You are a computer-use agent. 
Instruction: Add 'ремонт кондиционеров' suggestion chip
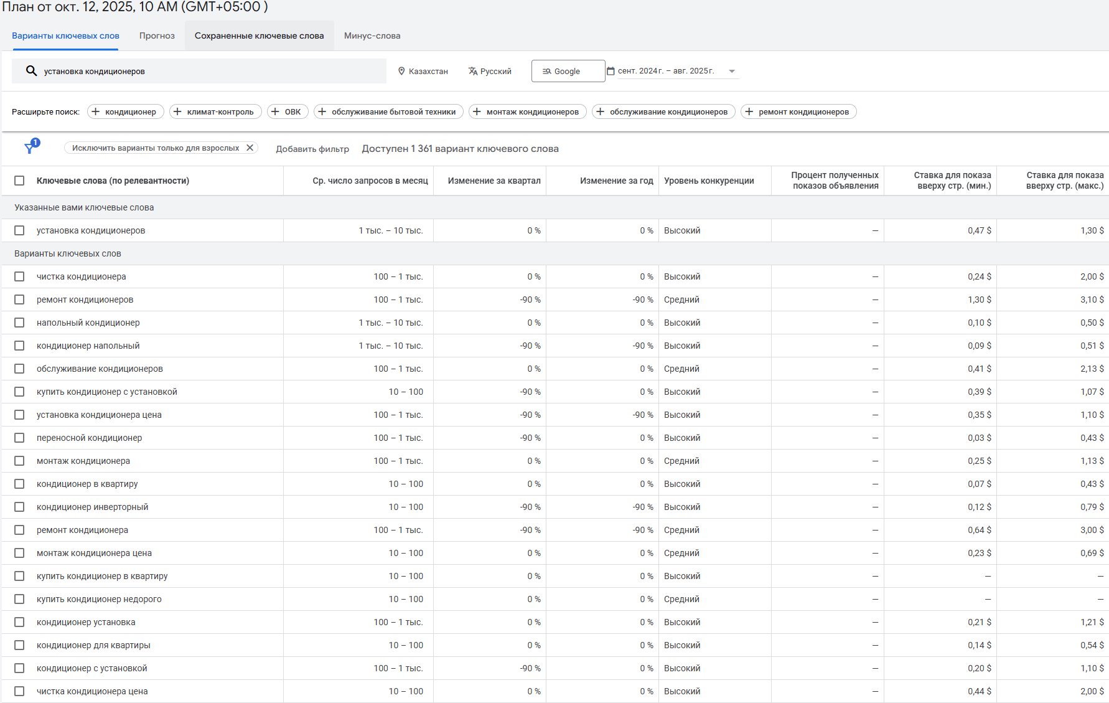pyautogui.click(x=798, y=111)
